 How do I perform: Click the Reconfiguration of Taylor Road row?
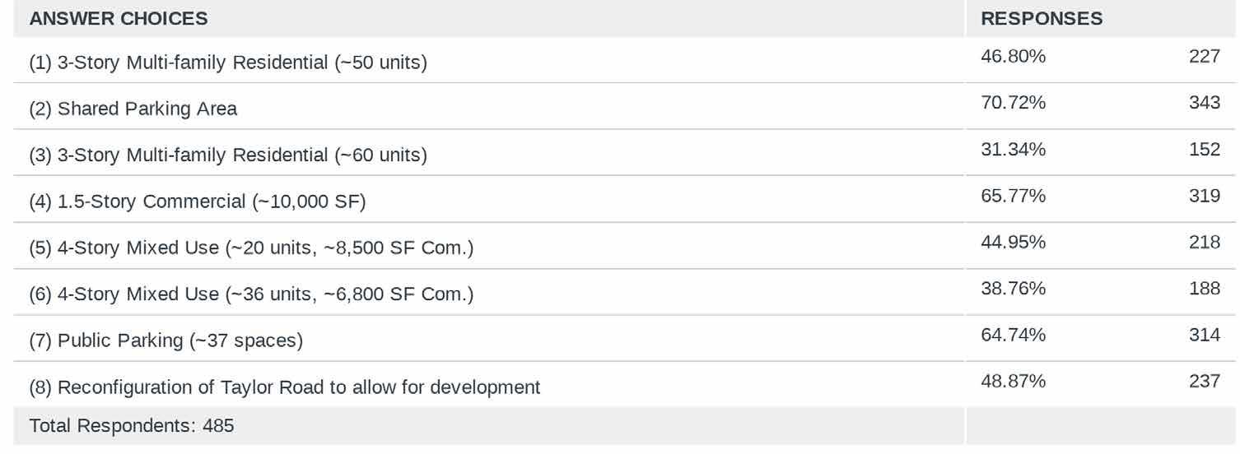click(x=285, y=387)
